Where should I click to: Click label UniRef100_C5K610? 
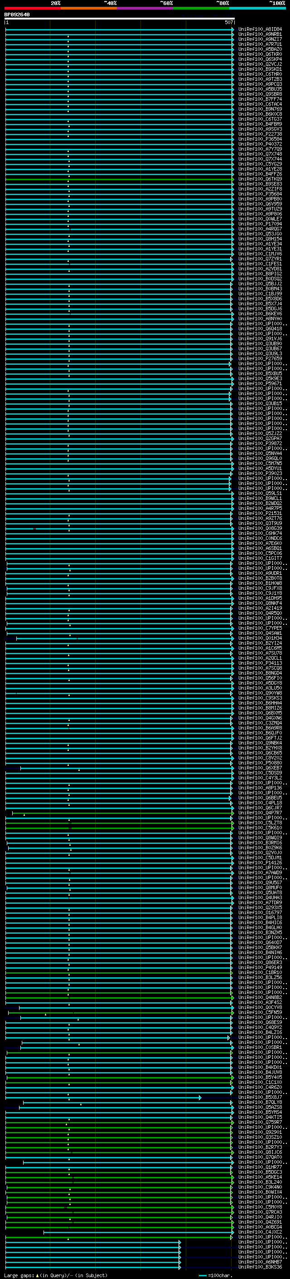[260, 828]
